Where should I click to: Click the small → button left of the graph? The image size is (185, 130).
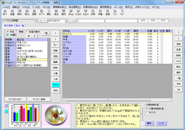6,106
